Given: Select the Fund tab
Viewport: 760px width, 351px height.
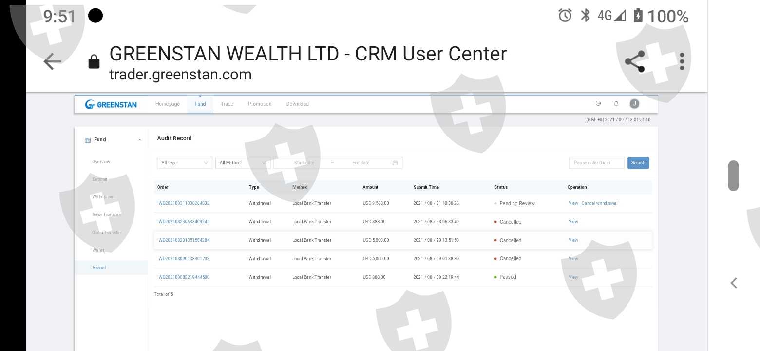Looking at the screenshot, I should 200,104.
